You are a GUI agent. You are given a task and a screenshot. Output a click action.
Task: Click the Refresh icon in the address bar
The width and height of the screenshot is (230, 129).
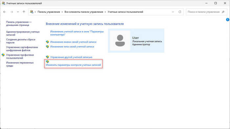click(180, 12)
